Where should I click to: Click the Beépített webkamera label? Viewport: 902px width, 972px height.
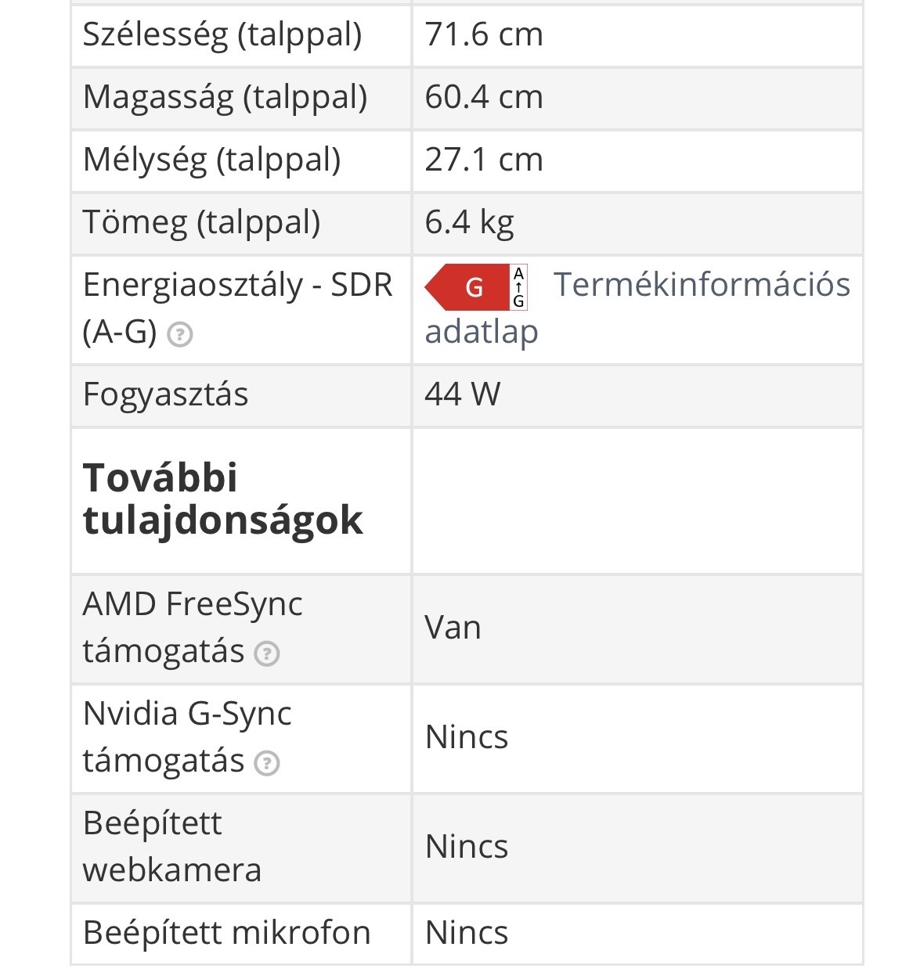click(x=171, y=847)
